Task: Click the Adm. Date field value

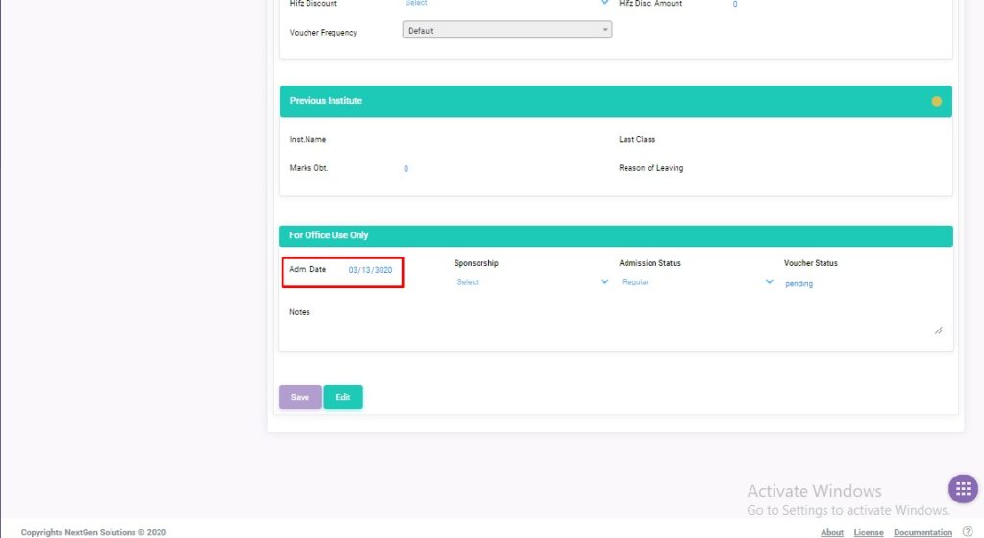Action: 370,271
